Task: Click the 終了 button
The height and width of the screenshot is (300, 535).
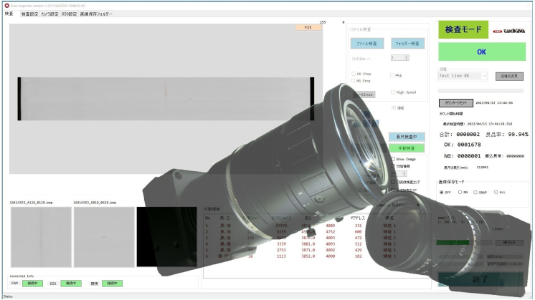Action: [x=480, y=279]
